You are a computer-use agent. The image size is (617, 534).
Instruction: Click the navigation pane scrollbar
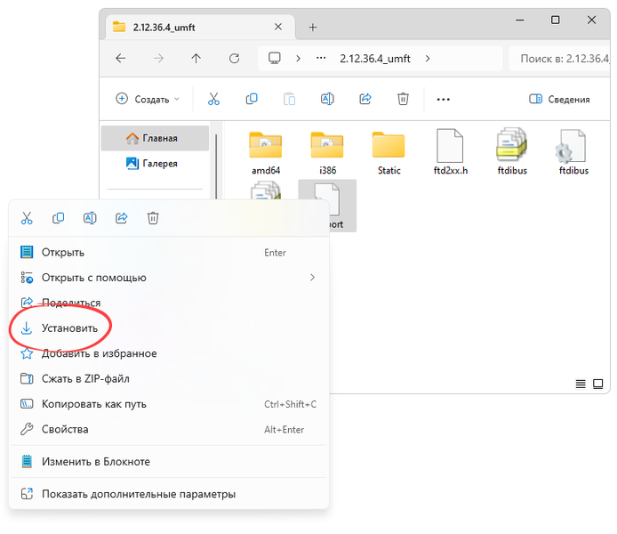coord(216,166)
